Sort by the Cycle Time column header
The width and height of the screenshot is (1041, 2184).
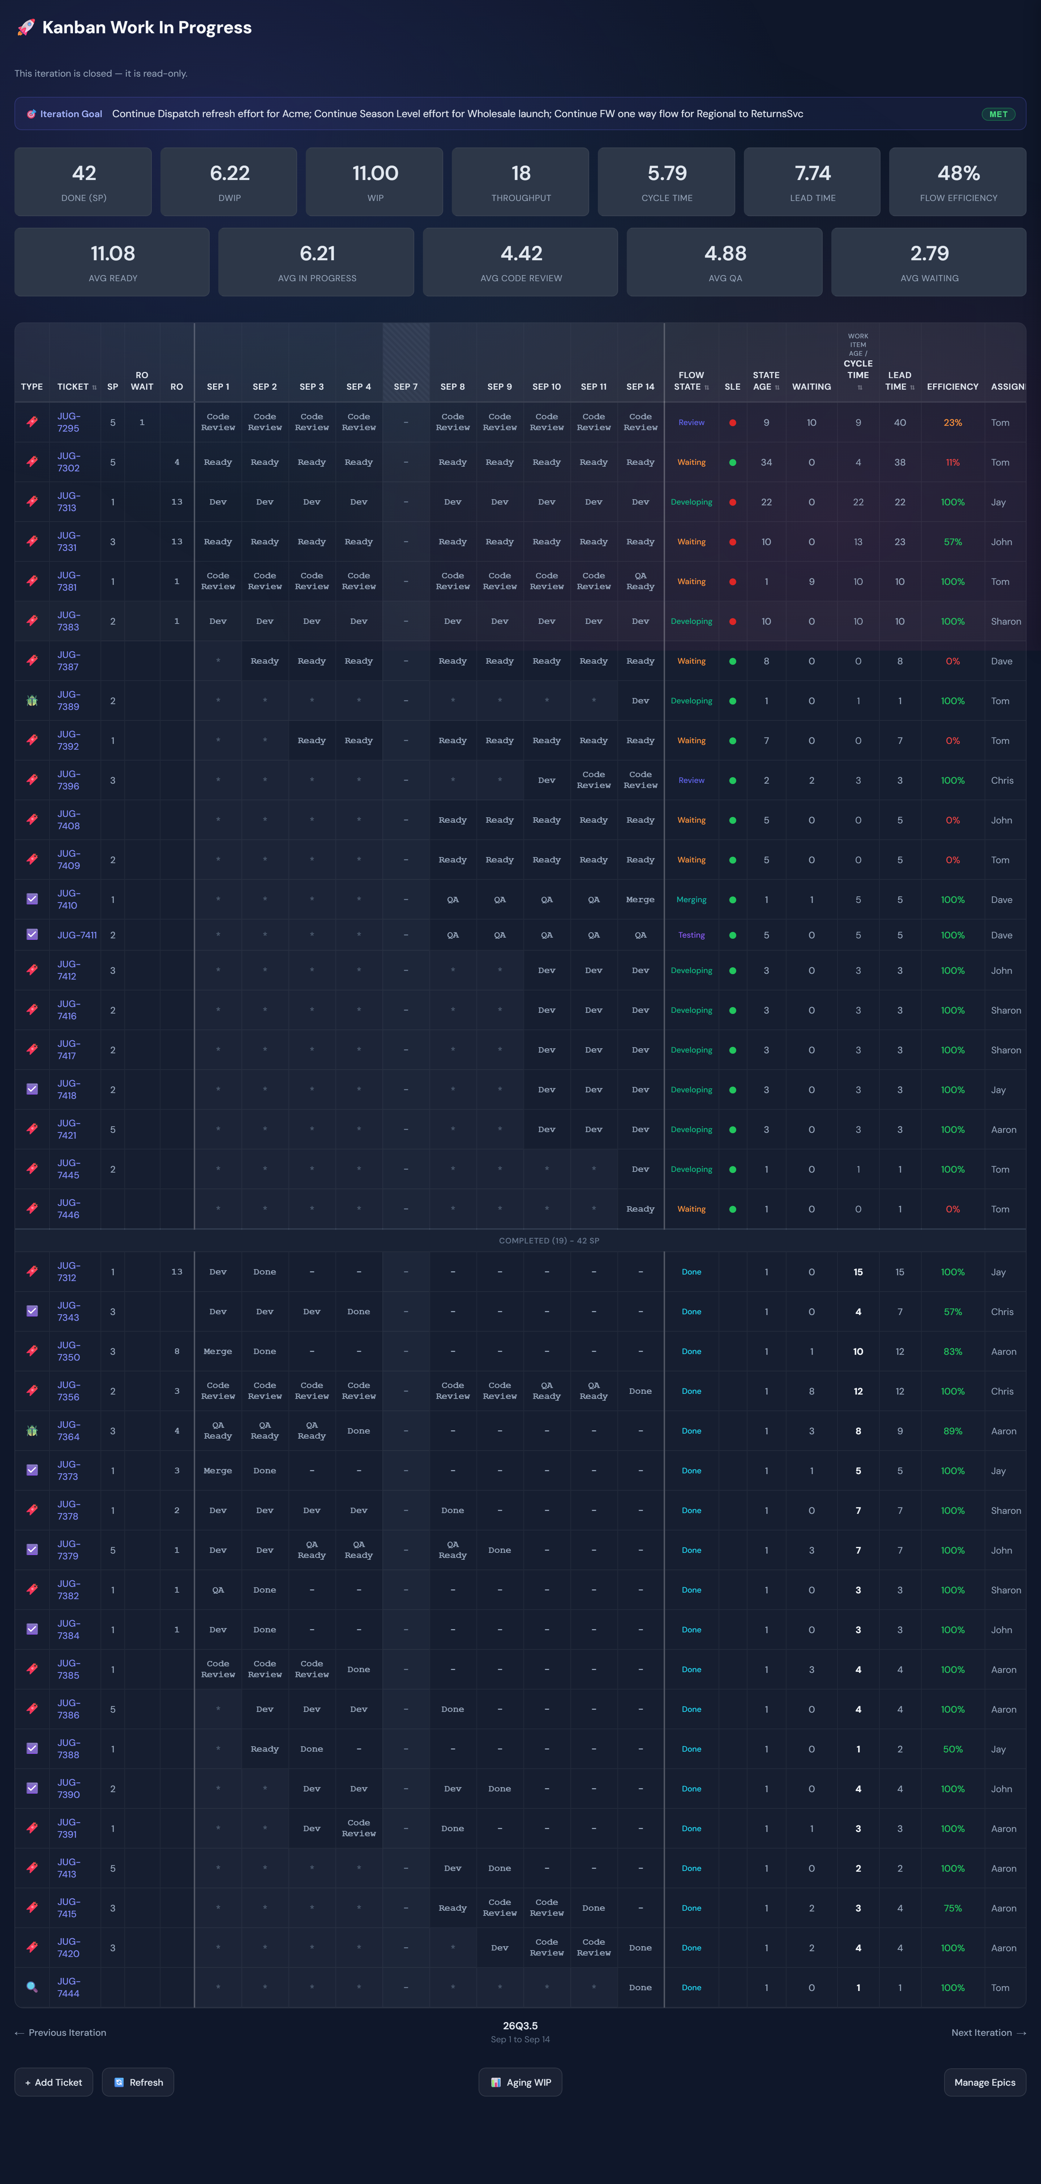pos(858,363)
